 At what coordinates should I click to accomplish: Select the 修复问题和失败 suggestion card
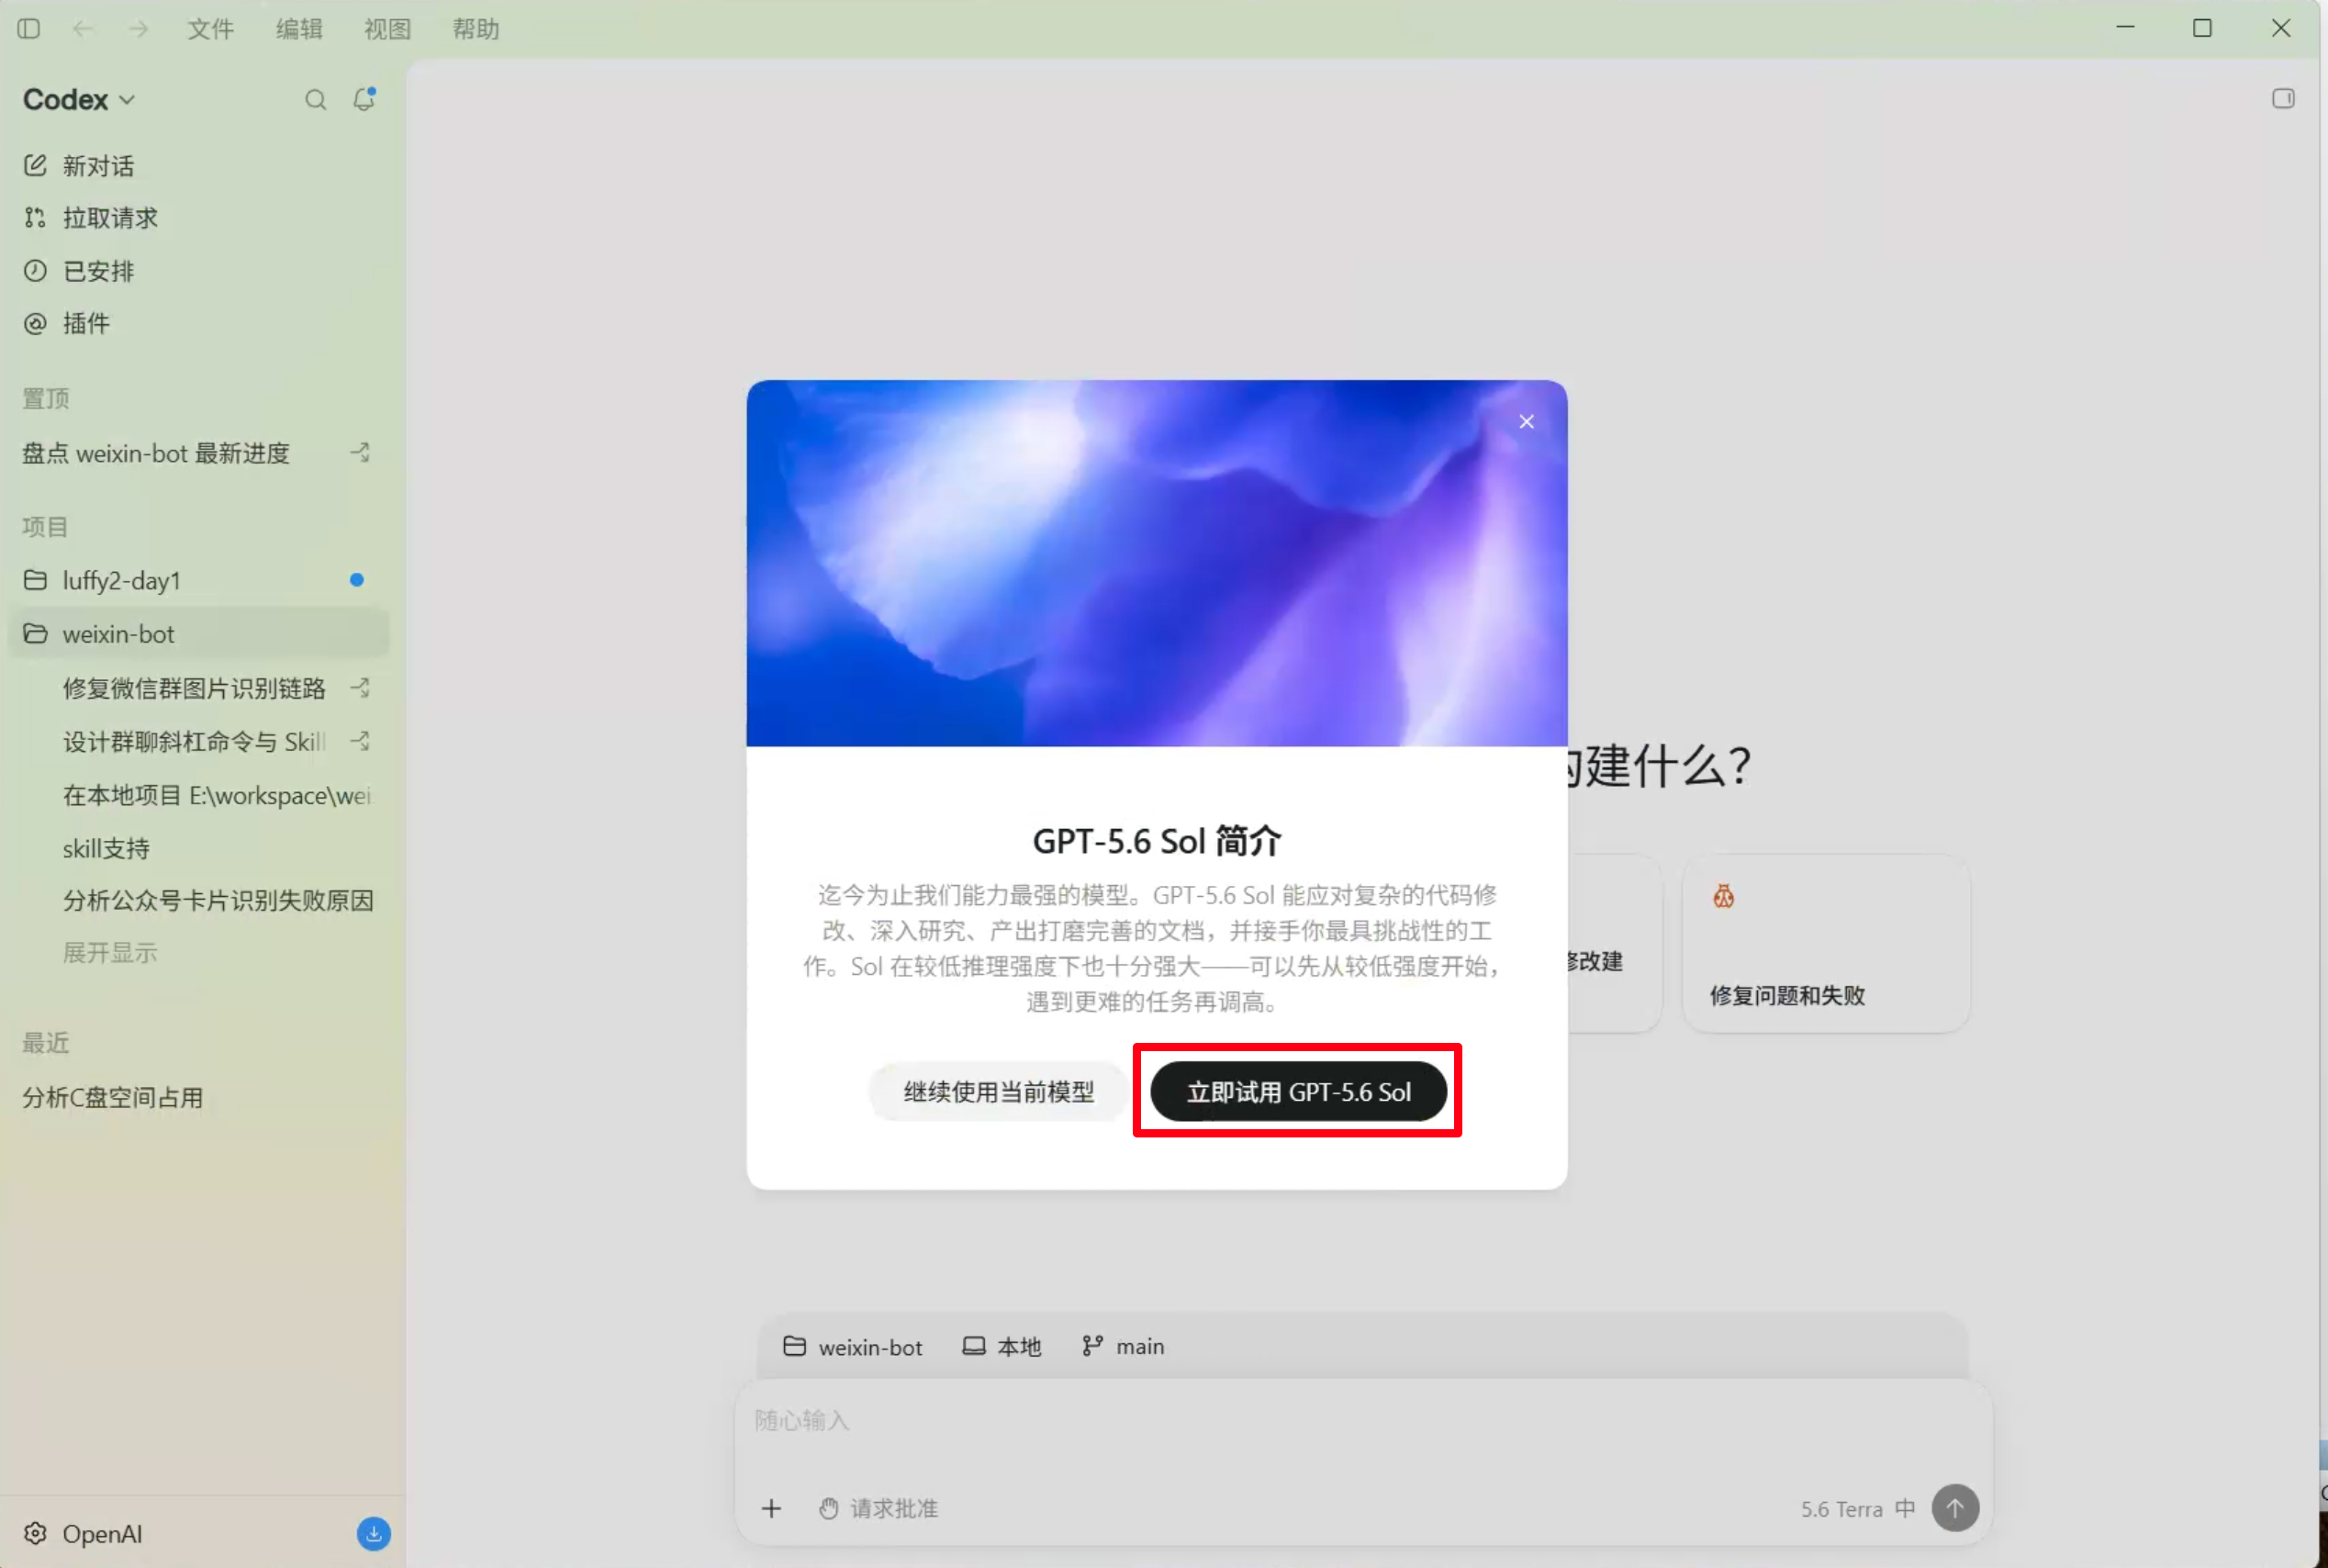[1826, 943]
